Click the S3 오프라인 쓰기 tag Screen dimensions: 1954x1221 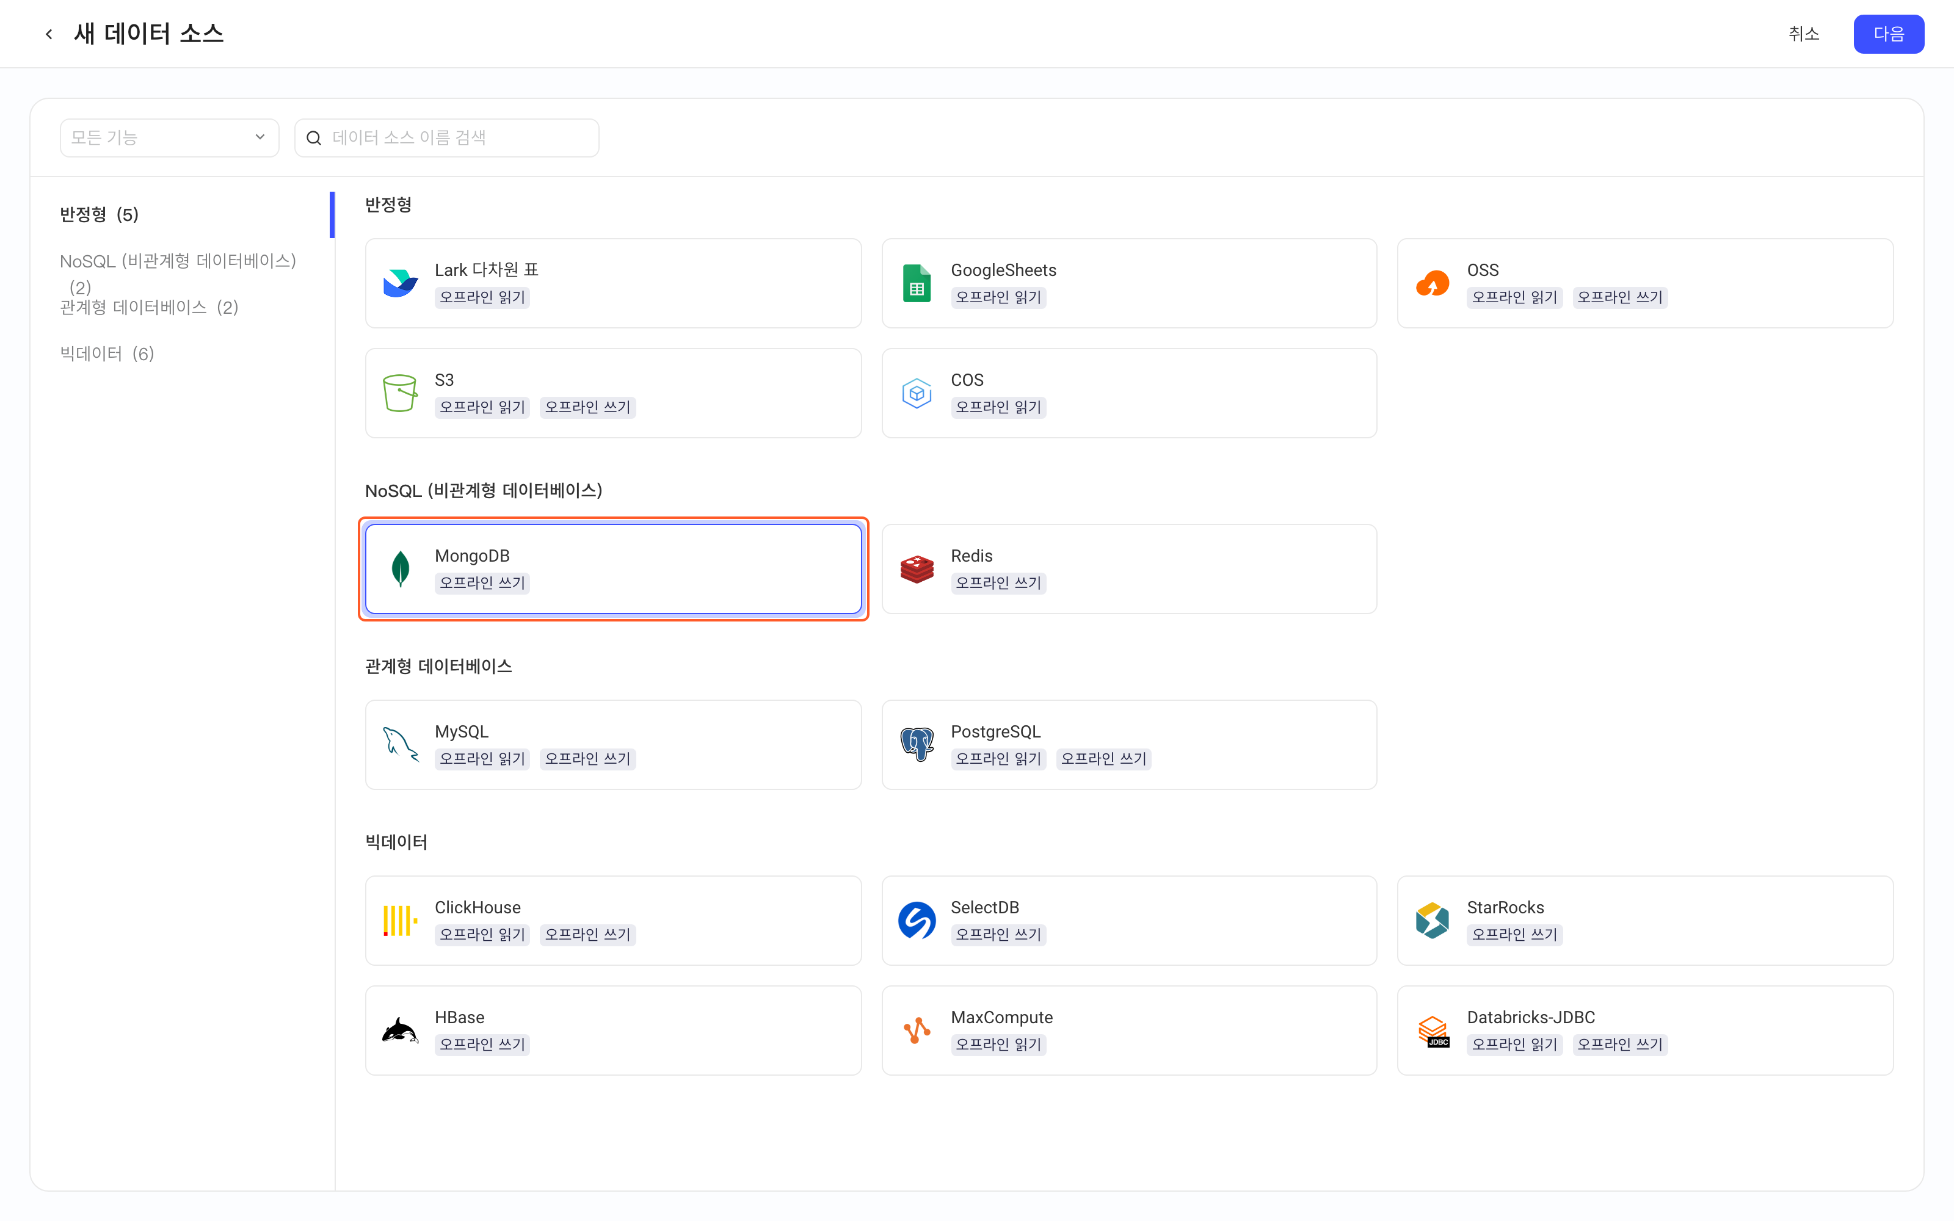[587, 407]
